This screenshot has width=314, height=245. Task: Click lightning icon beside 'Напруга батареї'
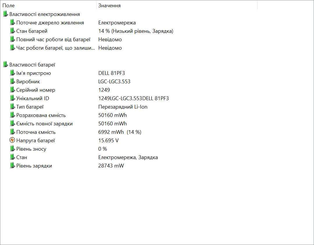12,140
